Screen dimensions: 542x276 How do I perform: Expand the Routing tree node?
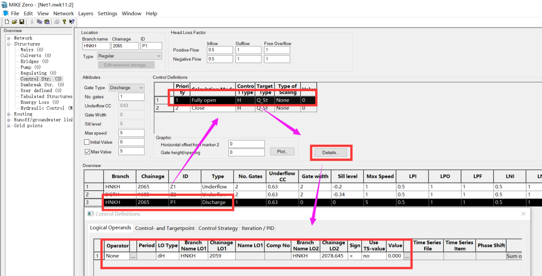click(x=9, y=114)
